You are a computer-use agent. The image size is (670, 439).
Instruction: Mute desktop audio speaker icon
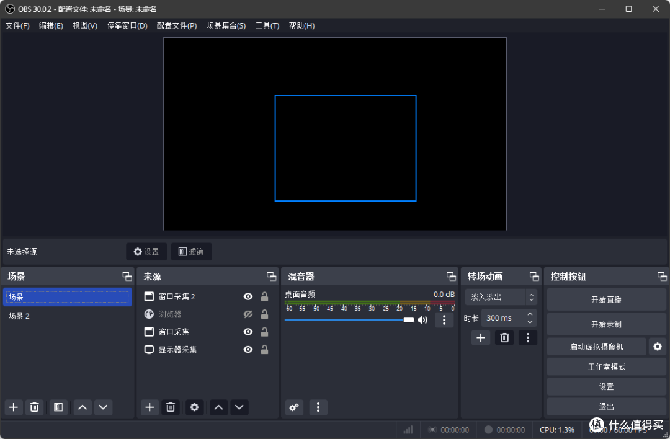pos(422,320)
